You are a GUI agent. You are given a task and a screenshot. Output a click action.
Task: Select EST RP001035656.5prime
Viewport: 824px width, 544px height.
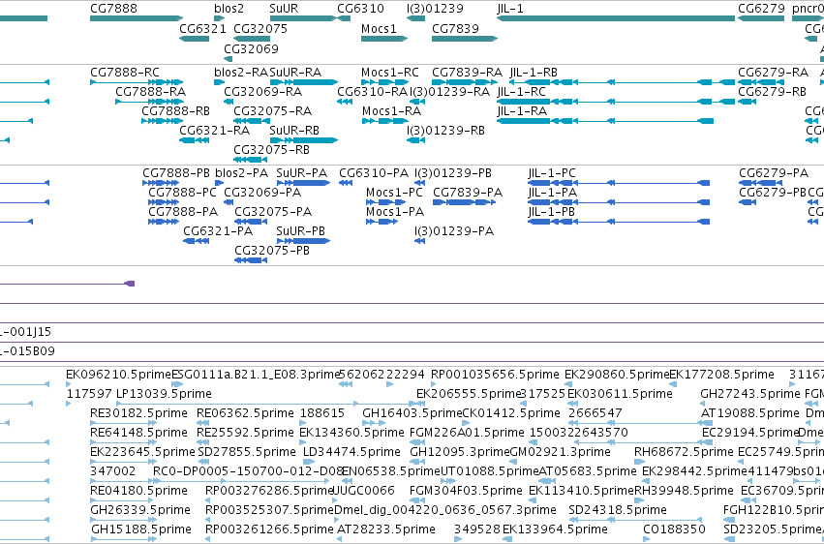click(495, 375)
